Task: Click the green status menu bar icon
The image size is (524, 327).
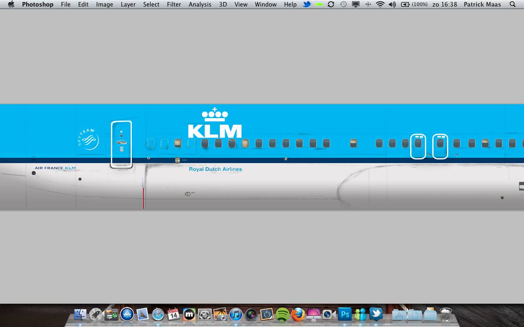Action: pyautogui.click(x=319, y=4)
